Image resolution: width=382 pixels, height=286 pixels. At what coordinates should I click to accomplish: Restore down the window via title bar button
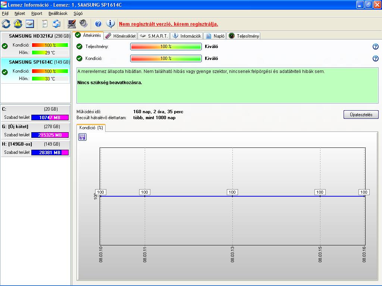coord(369,4)
